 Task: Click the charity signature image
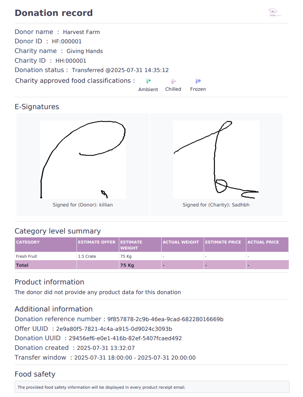tap(216, 159)
